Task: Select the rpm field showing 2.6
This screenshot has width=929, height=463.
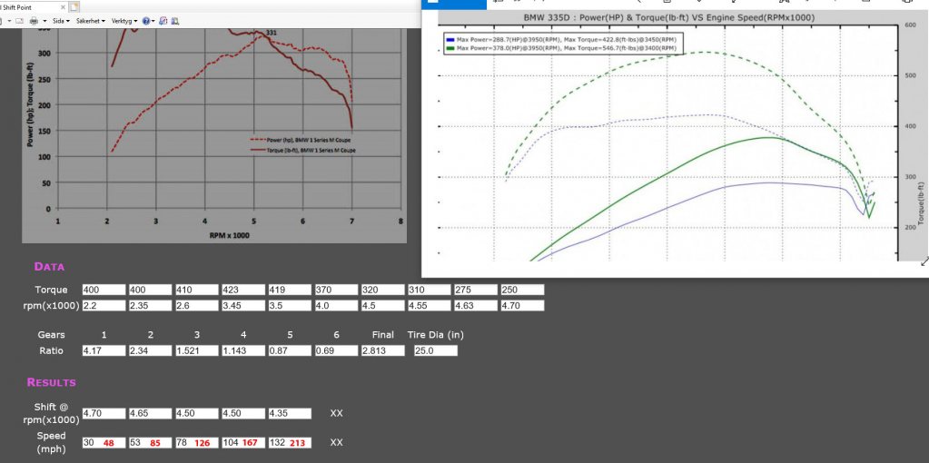Action: click(197, 306)
